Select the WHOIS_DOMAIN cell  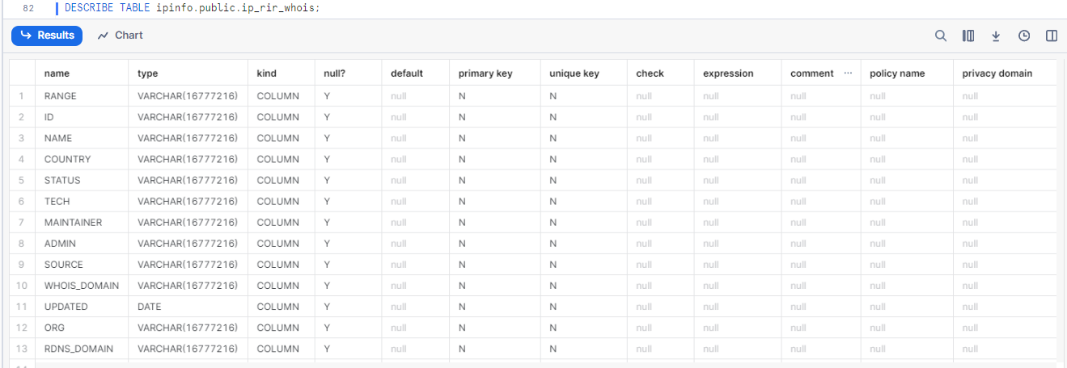tap(82, 285)
